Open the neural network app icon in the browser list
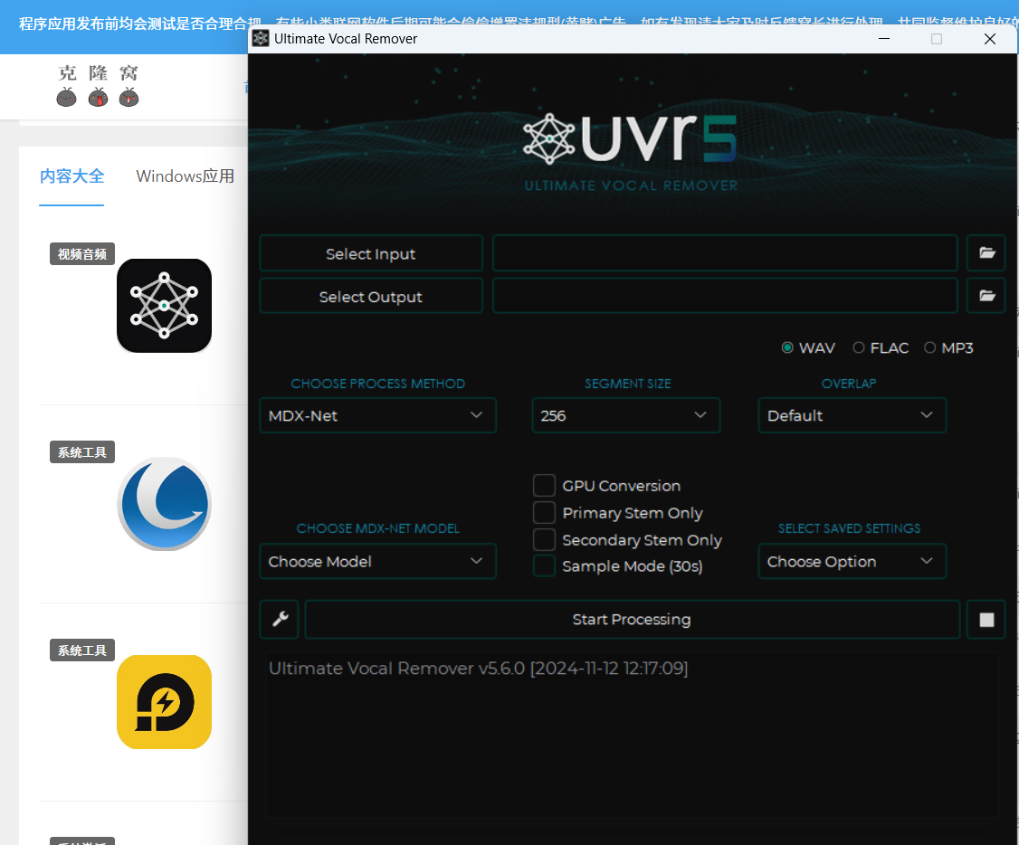The width and height of the screenshot is (1019, 845). tap(165, 305)
